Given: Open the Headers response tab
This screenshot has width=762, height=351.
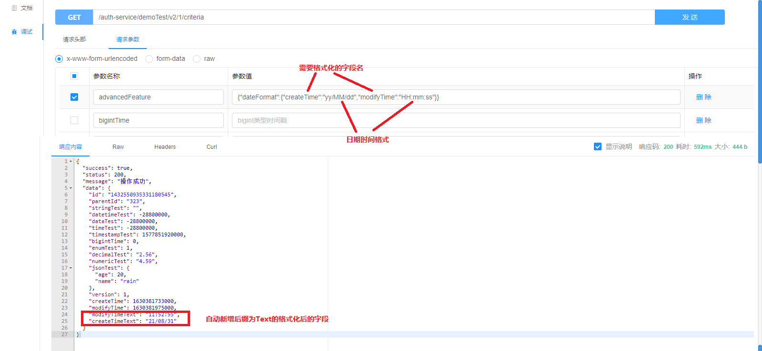Looking at the screenshot, I should click(165, 147).
